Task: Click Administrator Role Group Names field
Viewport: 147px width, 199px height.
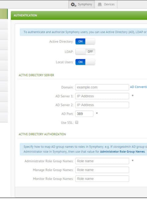Action: click(x=102, y=161)
